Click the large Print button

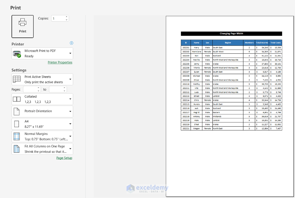tap(23, 27)
